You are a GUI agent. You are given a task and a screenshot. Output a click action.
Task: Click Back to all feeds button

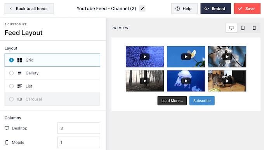29,9
